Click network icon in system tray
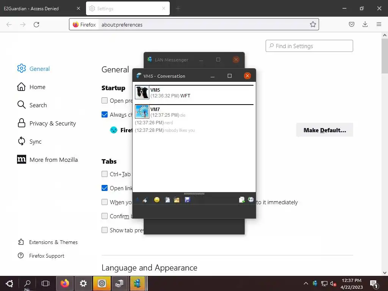Viewport: 388px width, 291px height. point(324,283)
